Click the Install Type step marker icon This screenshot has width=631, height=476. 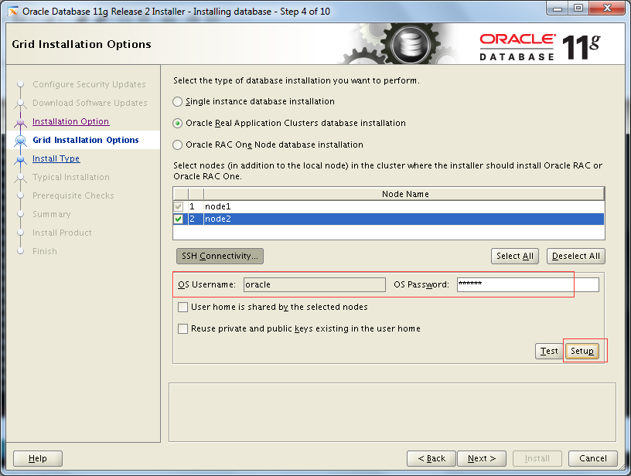(21, 159)
